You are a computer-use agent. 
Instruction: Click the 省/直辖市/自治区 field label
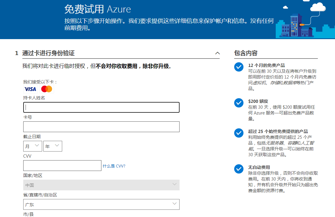40,195
